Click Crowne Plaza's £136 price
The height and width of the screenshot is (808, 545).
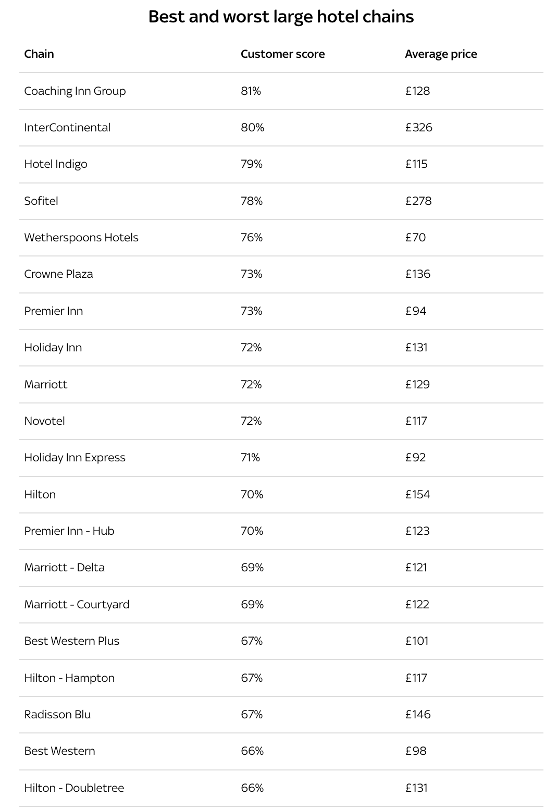click(x=418, y=274)
